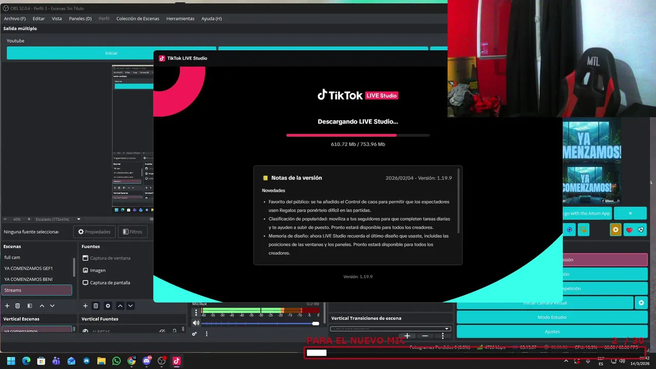Add a vertical scene transition with plus
656x369 pixels.
click(x=407, y=336)
